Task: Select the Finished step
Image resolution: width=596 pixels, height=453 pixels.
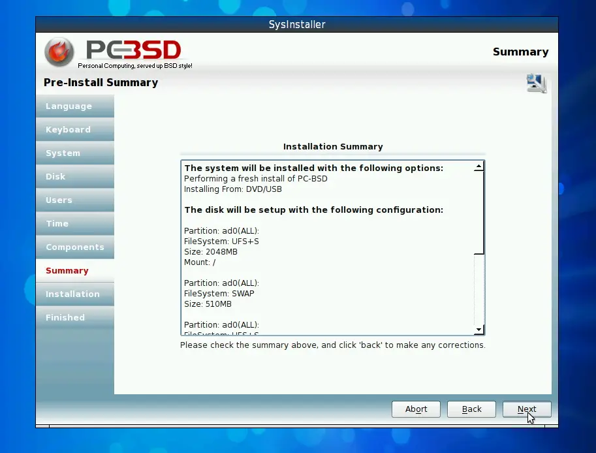Action: (x=75, y=317)
